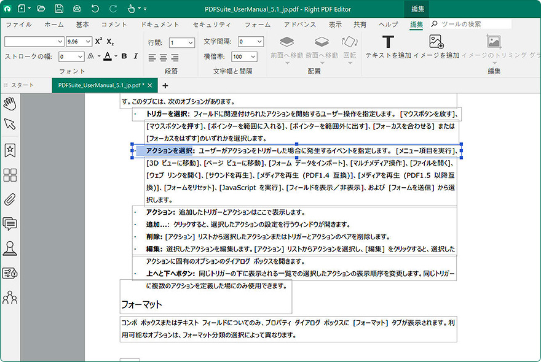Click 前面へ移動 bring forward icon
541x362 pixels.
(286, 42)
